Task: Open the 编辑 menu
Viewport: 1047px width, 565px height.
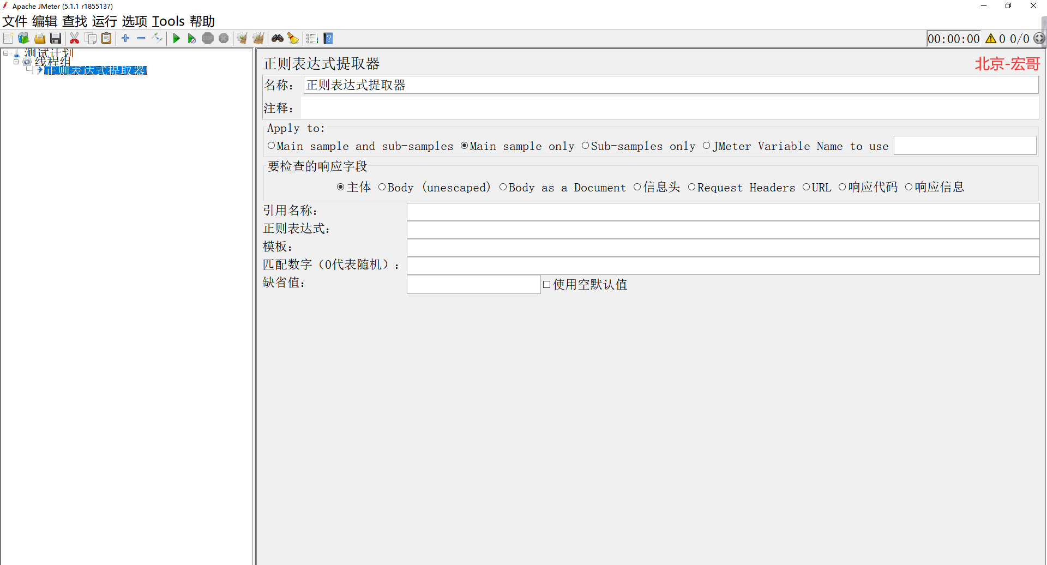Action: click(45, 21)
